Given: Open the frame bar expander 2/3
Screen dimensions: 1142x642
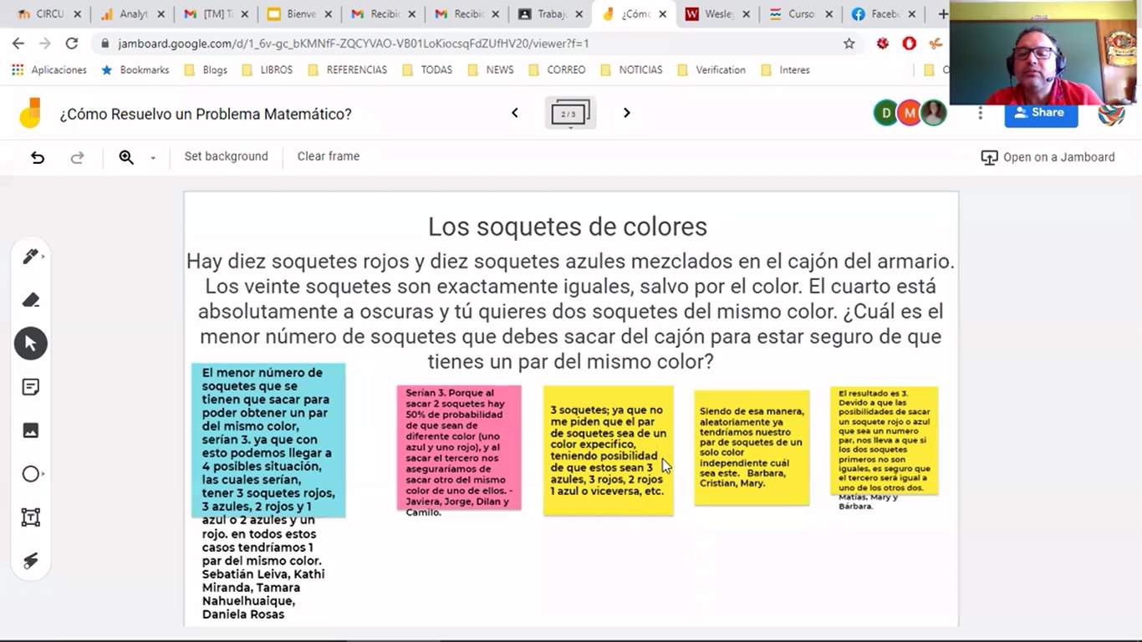Looking at the screenshot, I should (x=570, y=113).
